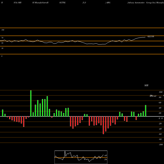Click the '100' label on MR axis
Image resolution: width=164 pixels, height=164 pixels.
161,92
